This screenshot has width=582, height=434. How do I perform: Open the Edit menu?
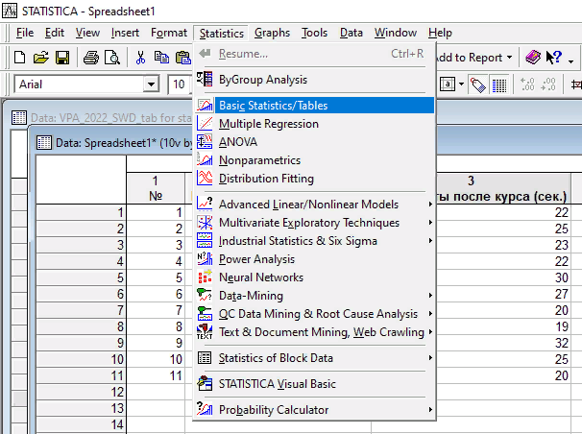coord(55,33)
